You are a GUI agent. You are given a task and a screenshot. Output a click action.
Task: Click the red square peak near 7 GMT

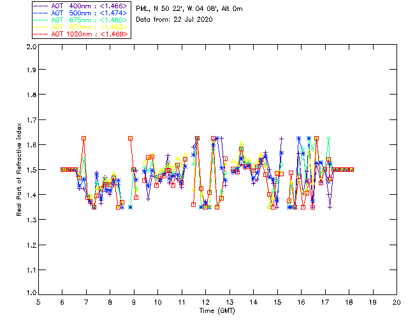[x=84, y=138]
